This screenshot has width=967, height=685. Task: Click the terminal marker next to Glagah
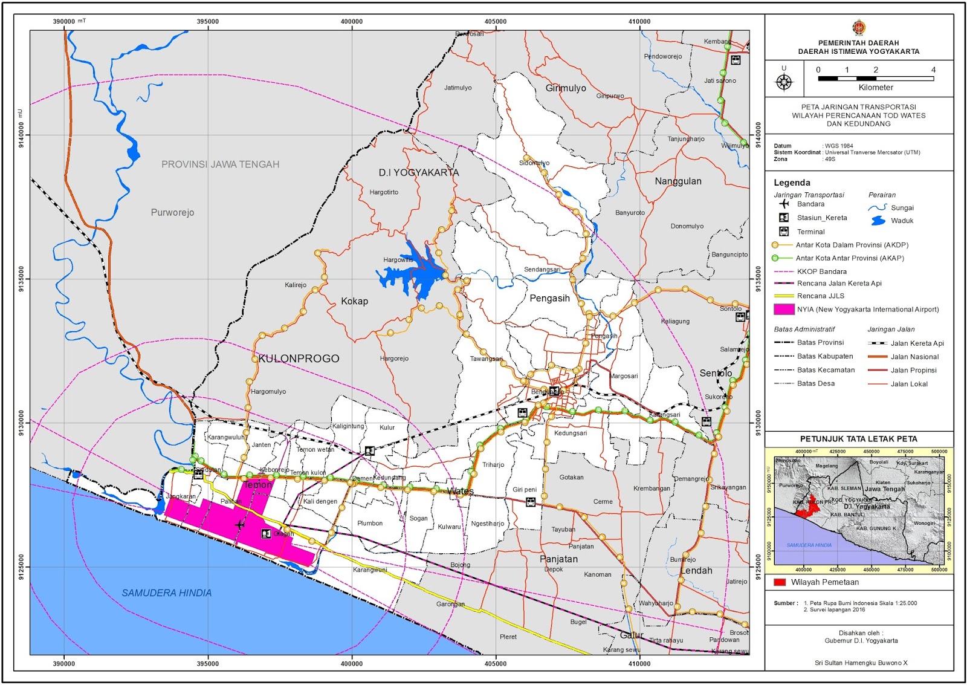pos(266,533)
